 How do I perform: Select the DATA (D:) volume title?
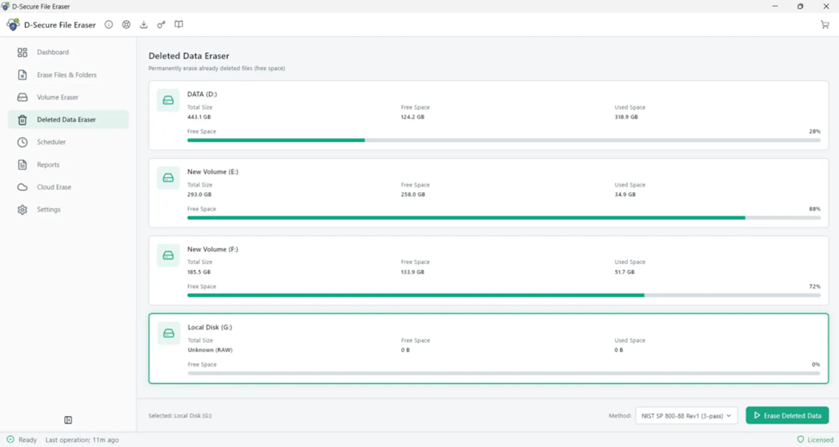(202, 94)
